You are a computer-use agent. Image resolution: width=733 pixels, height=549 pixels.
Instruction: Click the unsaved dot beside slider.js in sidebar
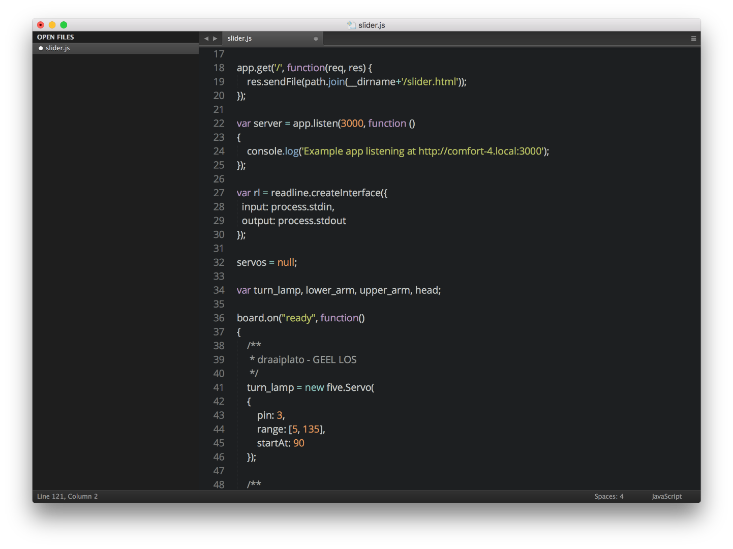tap(41, 48)
